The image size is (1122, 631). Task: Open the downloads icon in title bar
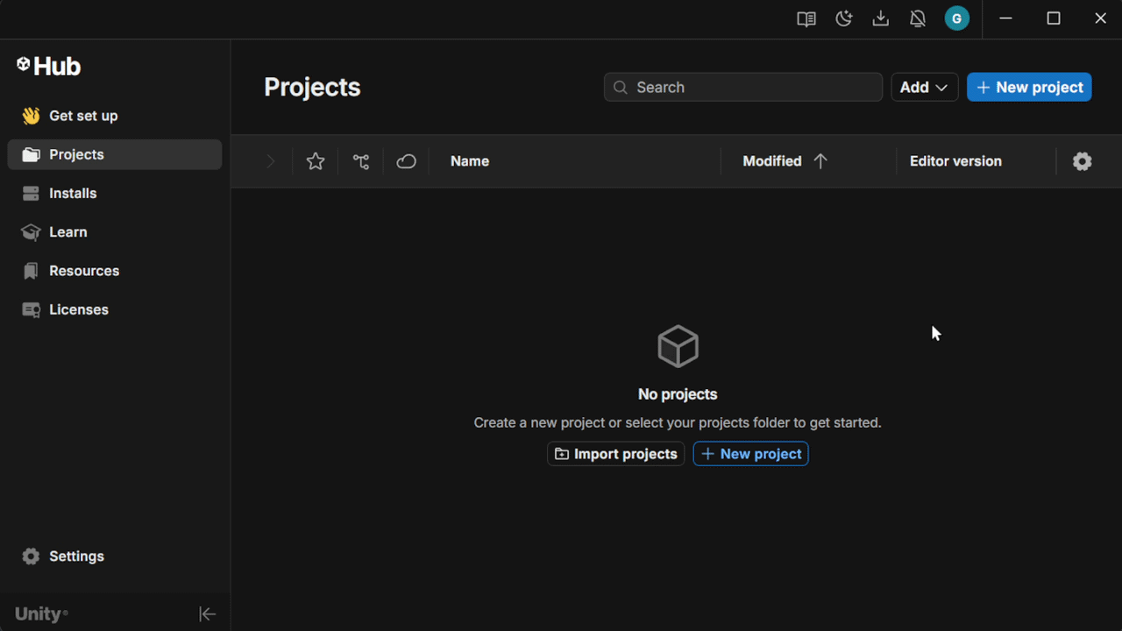[x=880, y=18]
